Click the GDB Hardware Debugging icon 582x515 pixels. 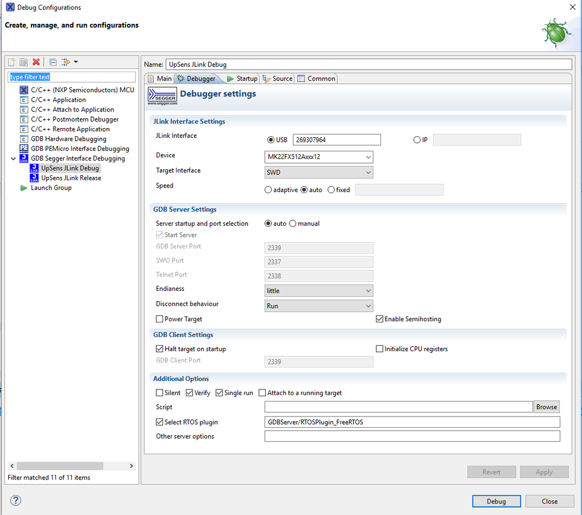24,138
